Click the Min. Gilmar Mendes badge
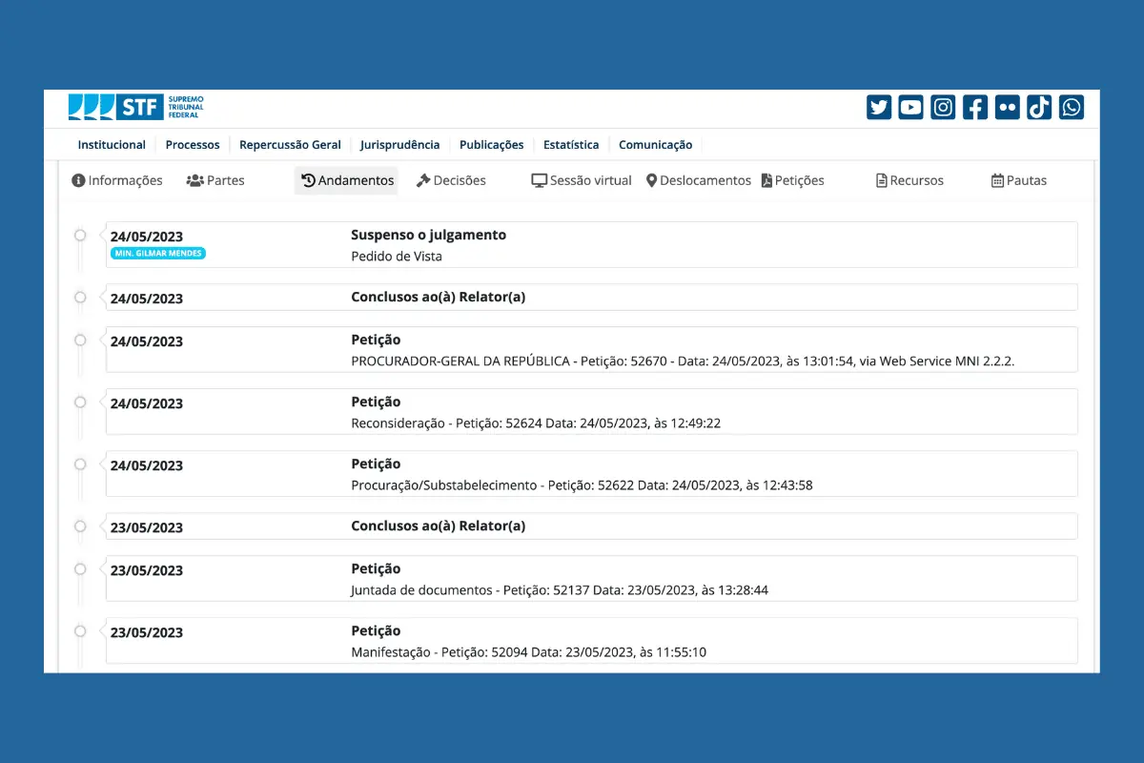 pos(158,254)
